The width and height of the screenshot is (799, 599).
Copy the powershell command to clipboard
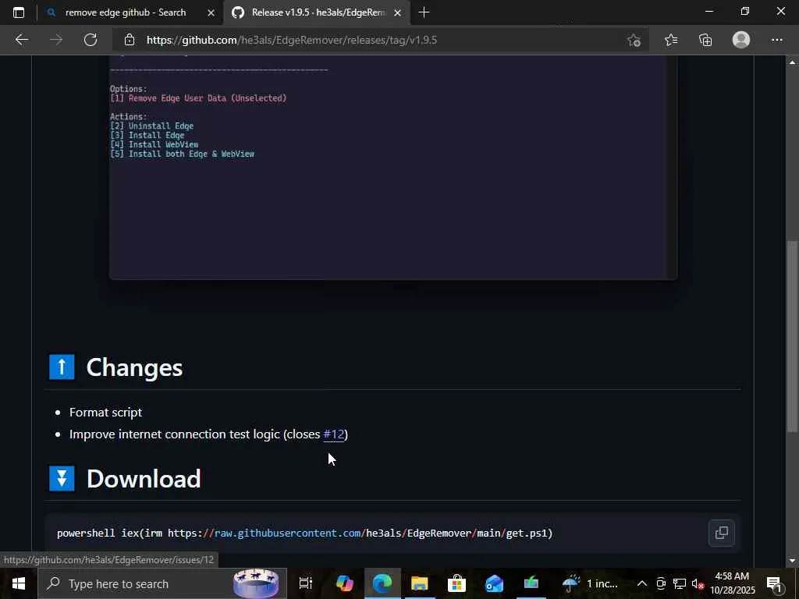pos(722,533)
